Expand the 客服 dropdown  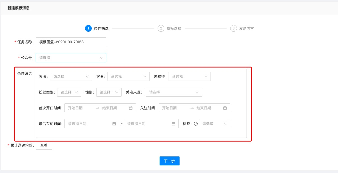pyautogui.click(x=71, y=76)
